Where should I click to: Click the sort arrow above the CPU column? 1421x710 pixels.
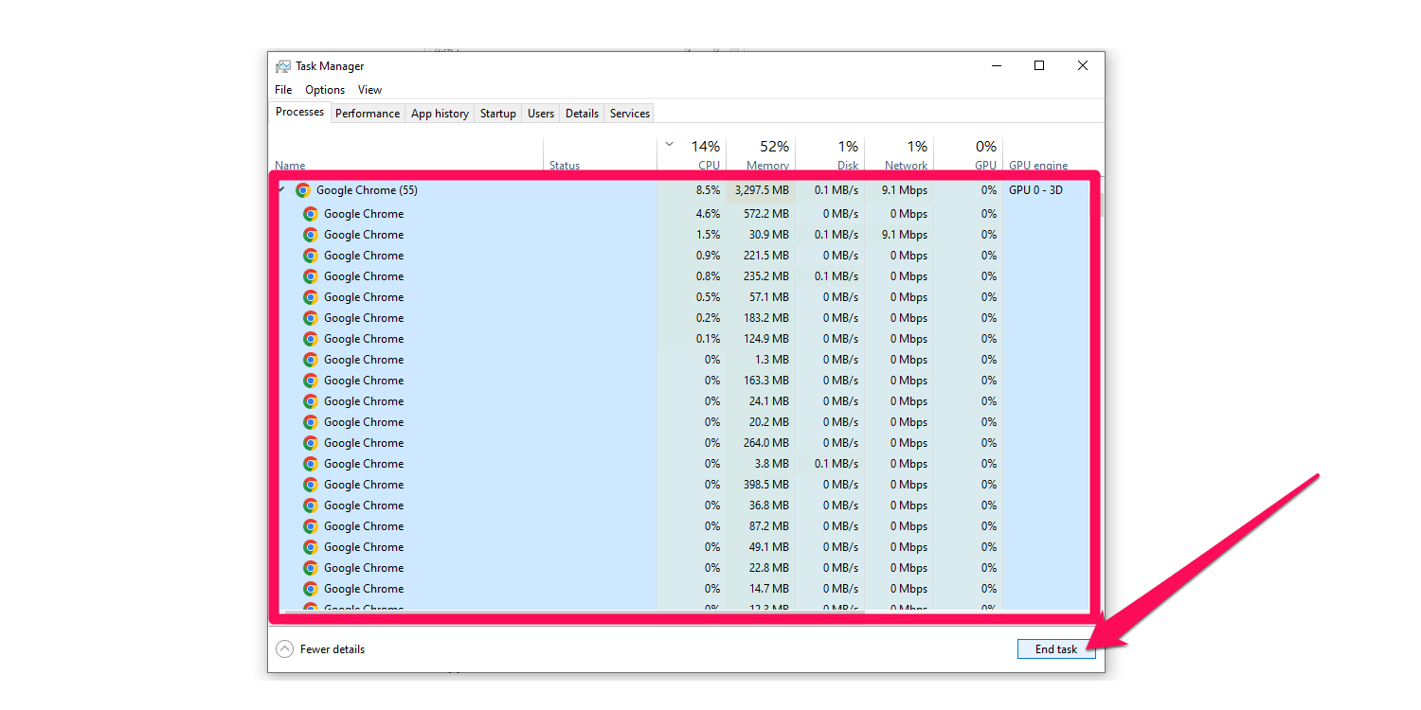click(x=670, y=145)
